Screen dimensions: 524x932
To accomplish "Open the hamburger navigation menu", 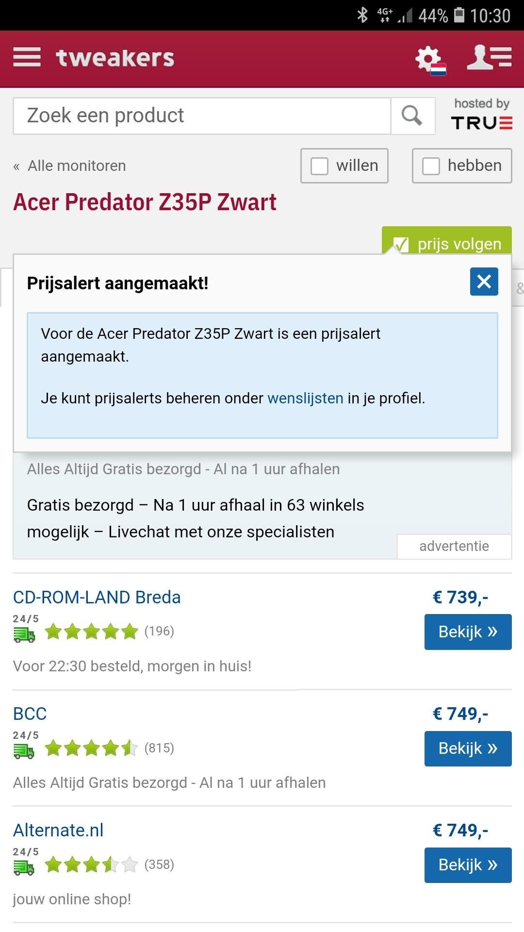I will [27, 58].
